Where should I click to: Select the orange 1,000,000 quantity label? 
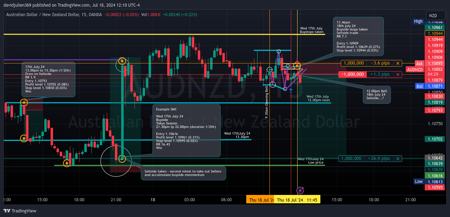click(x=354, y=63)
